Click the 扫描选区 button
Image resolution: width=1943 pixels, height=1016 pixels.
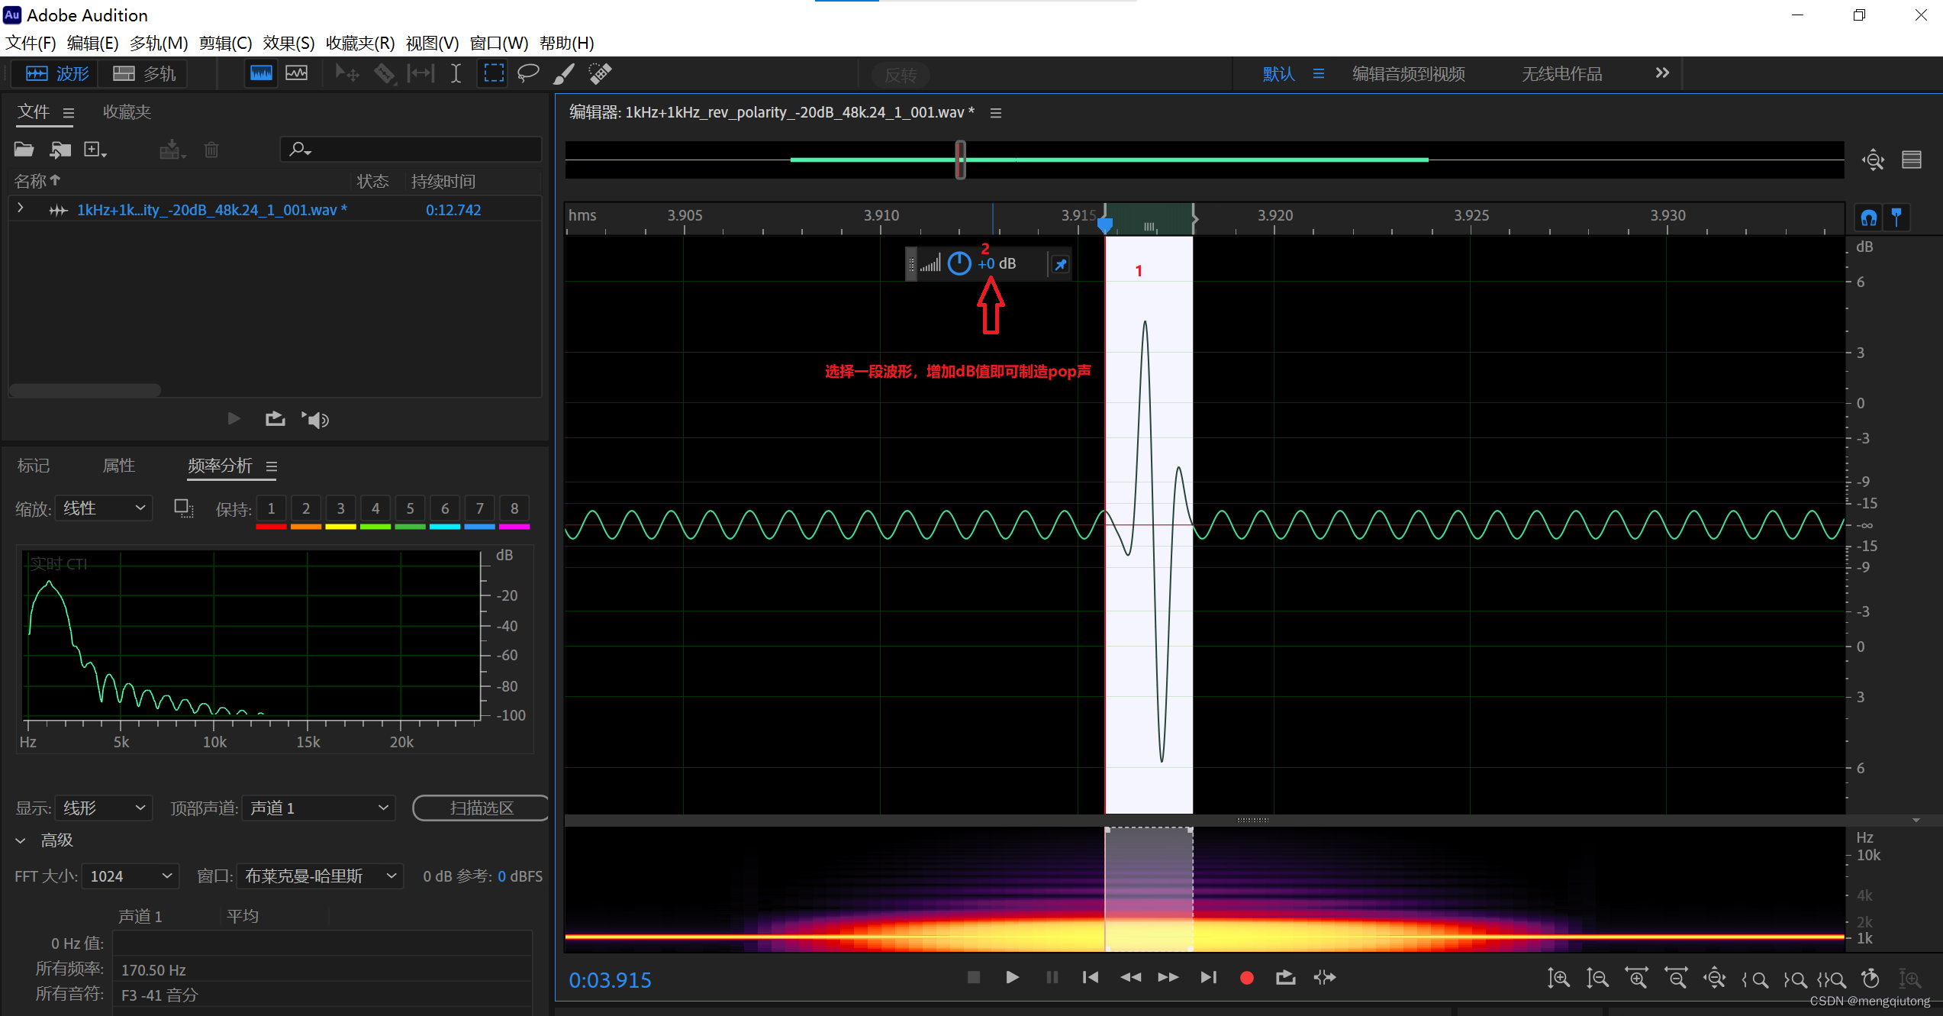point(482,808)
